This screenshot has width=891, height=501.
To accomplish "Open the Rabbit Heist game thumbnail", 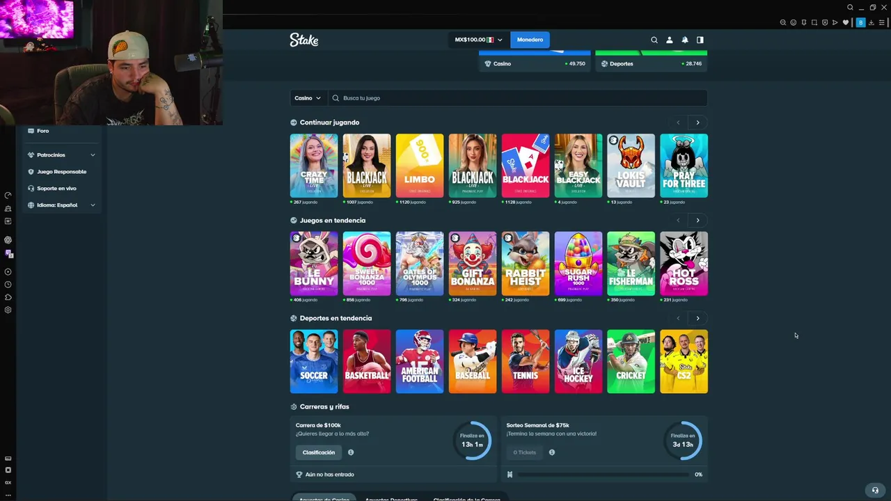I will (x=526, y=264).
